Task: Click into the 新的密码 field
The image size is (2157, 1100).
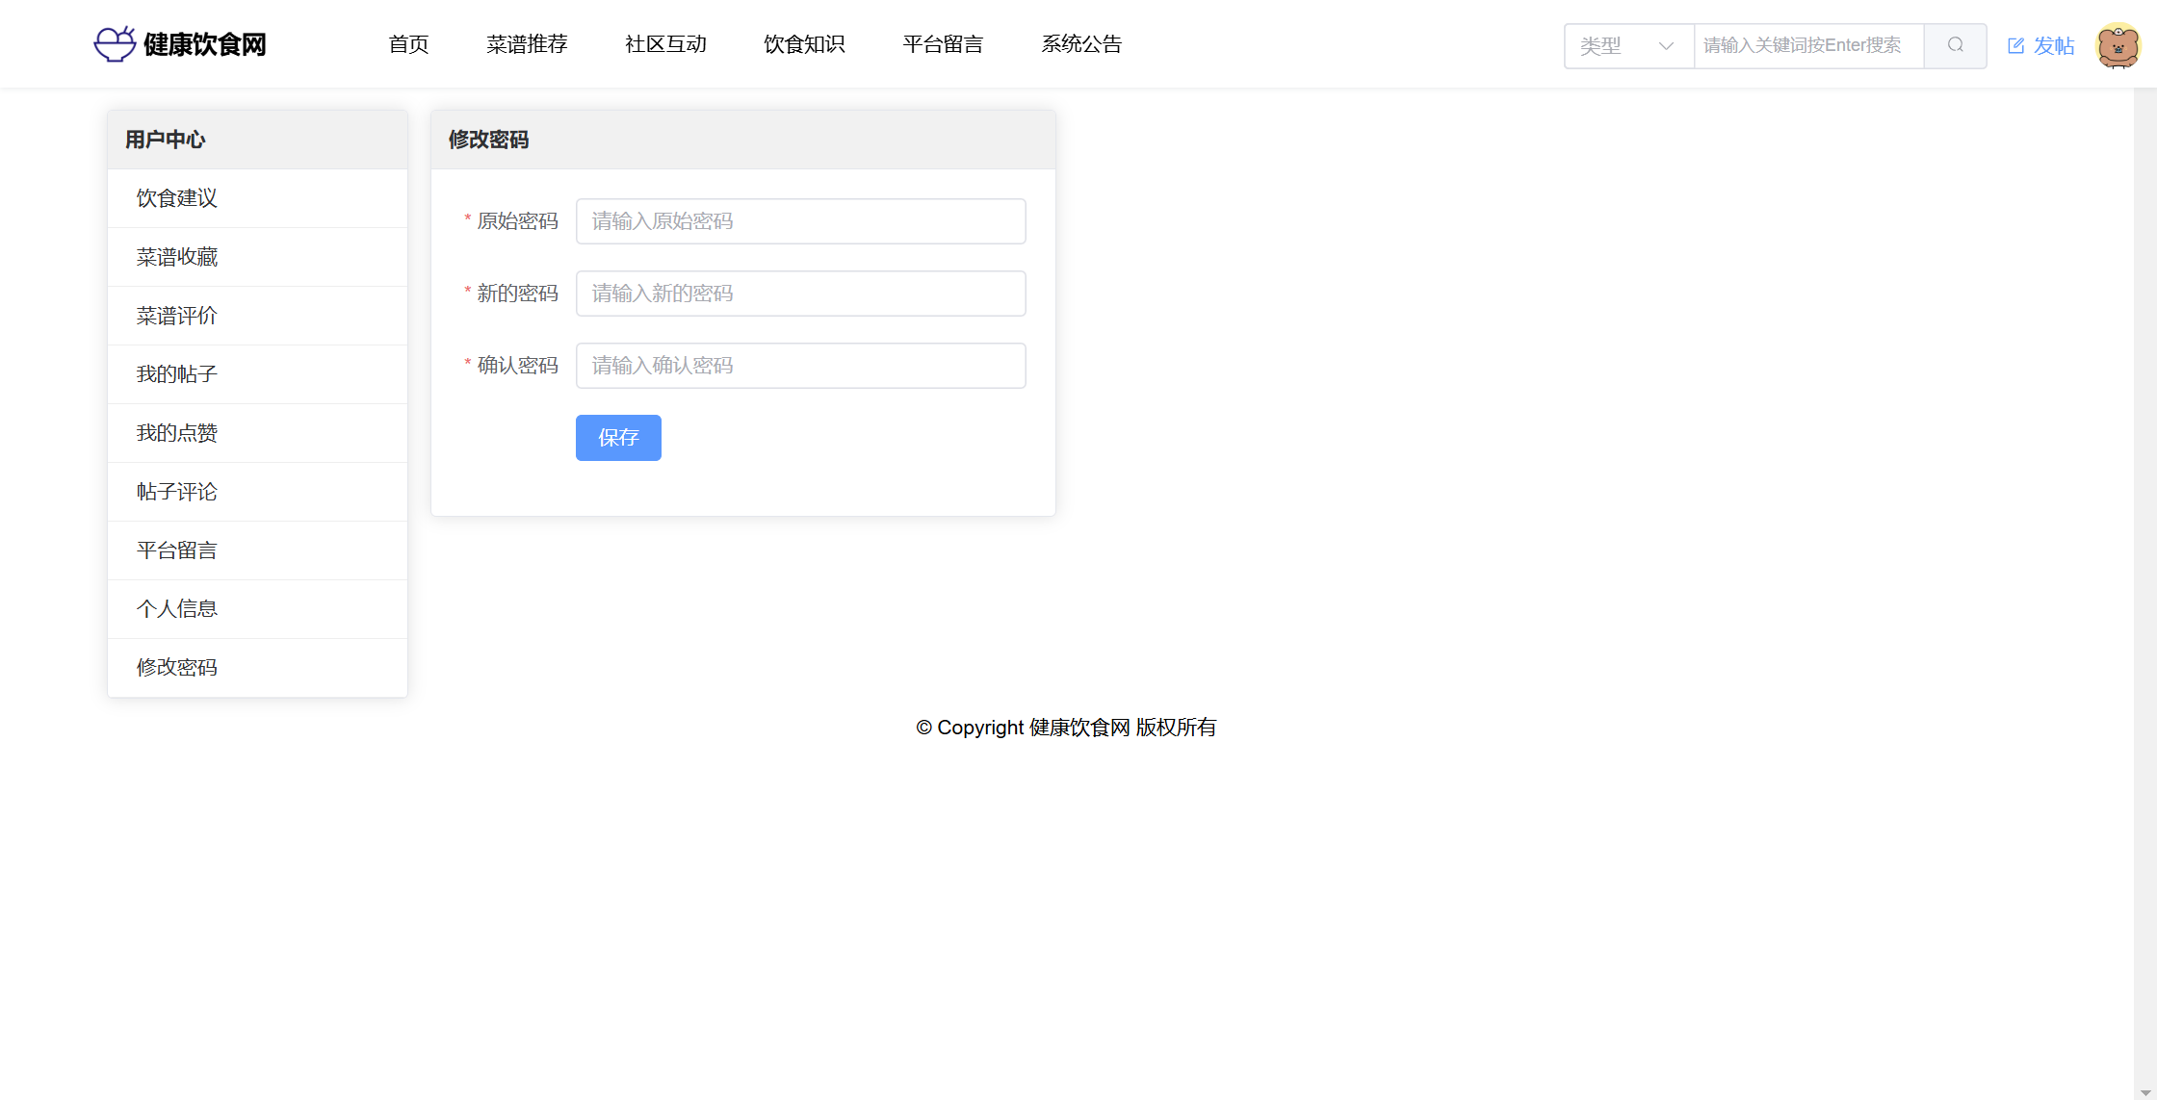Action: [x=800, y=294]
